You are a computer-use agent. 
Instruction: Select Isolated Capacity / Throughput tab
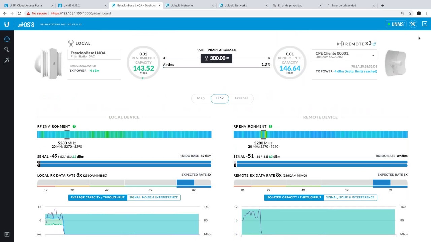click(x=294, y=197)
